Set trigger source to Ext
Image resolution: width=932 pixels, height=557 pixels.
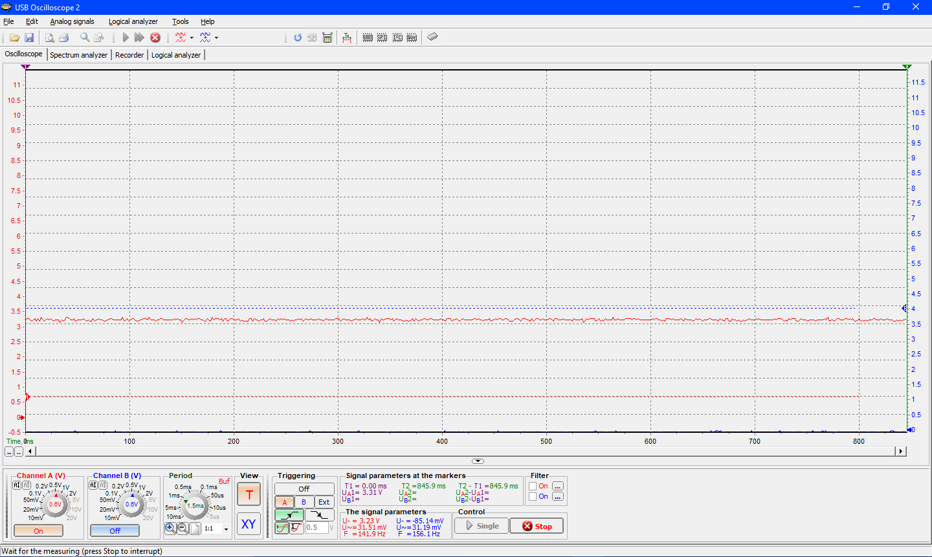point(324,502)
